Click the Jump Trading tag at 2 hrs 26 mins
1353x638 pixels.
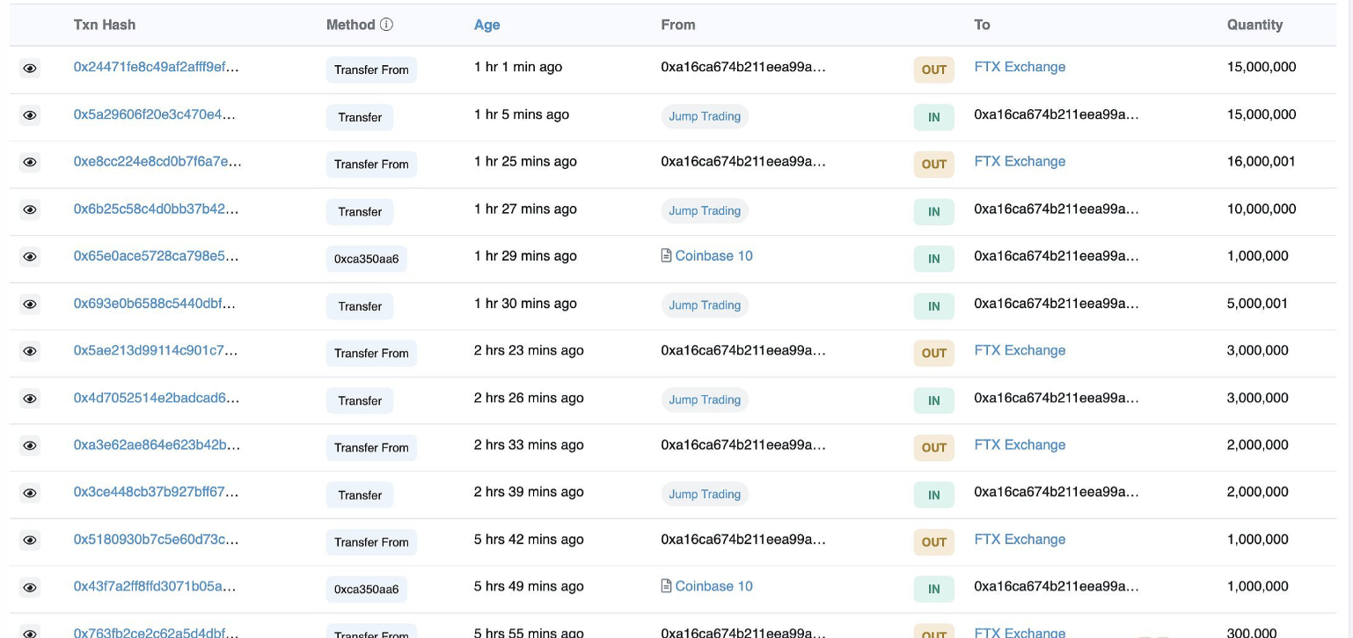point(704,400)
